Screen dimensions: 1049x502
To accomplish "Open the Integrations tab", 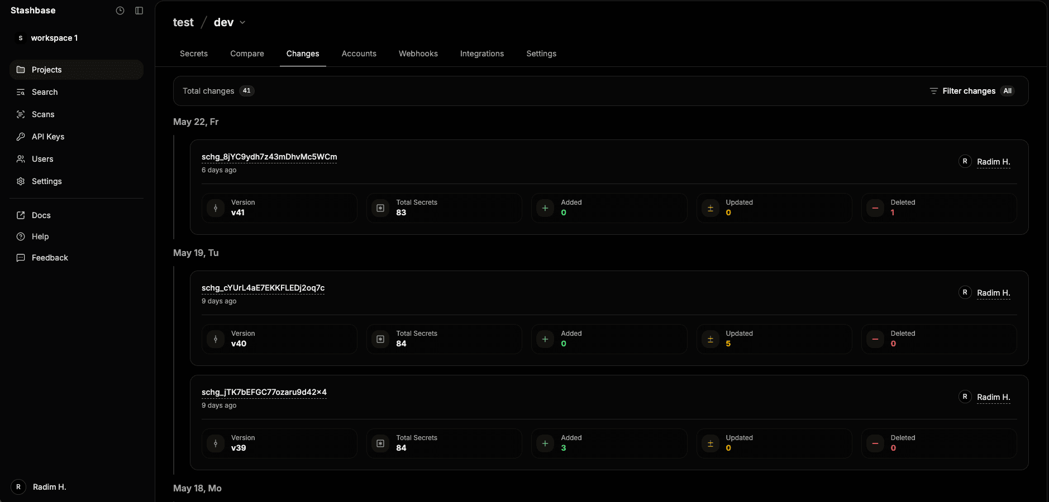I will 482,54.
